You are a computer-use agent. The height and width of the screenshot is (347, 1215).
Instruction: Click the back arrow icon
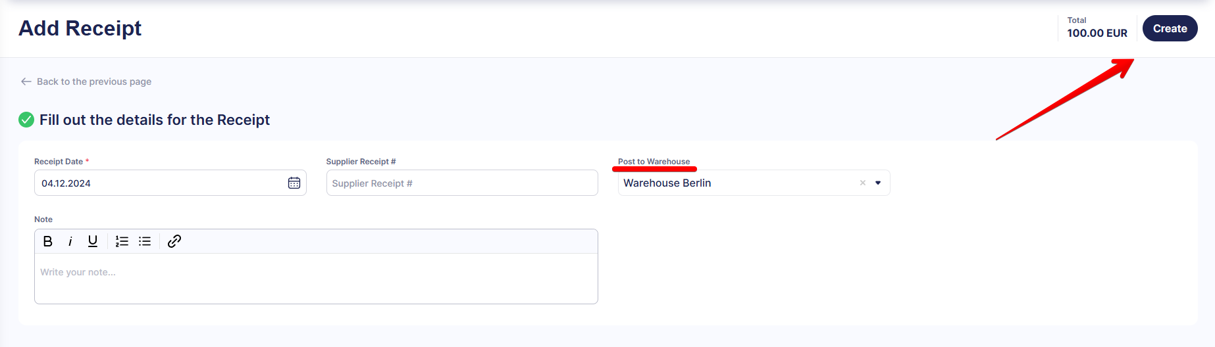click(26, 81)
